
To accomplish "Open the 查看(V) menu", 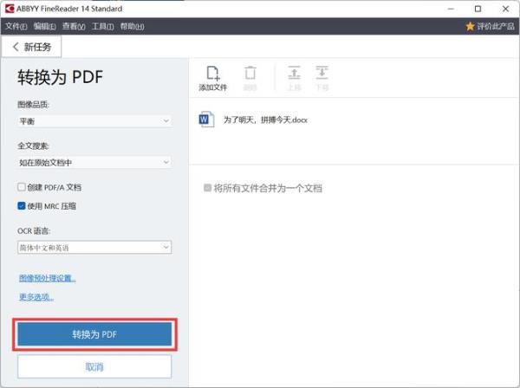I will [x=74, y=26].
